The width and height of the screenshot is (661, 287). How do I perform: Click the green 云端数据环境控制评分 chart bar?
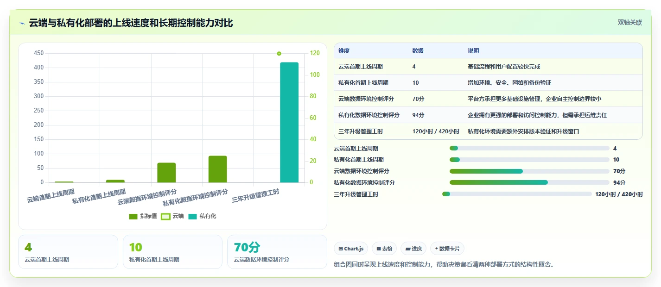[x=166, y=173]
